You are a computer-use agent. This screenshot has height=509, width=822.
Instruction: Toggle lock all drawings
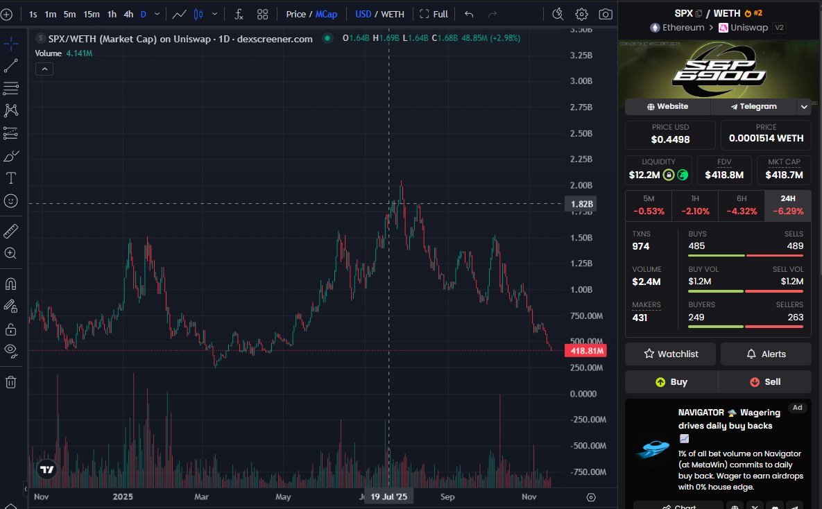10,329
